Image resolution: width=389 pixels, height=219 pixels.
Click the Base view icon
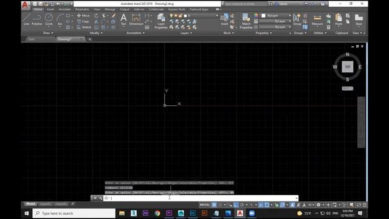[x=359, y=19]
